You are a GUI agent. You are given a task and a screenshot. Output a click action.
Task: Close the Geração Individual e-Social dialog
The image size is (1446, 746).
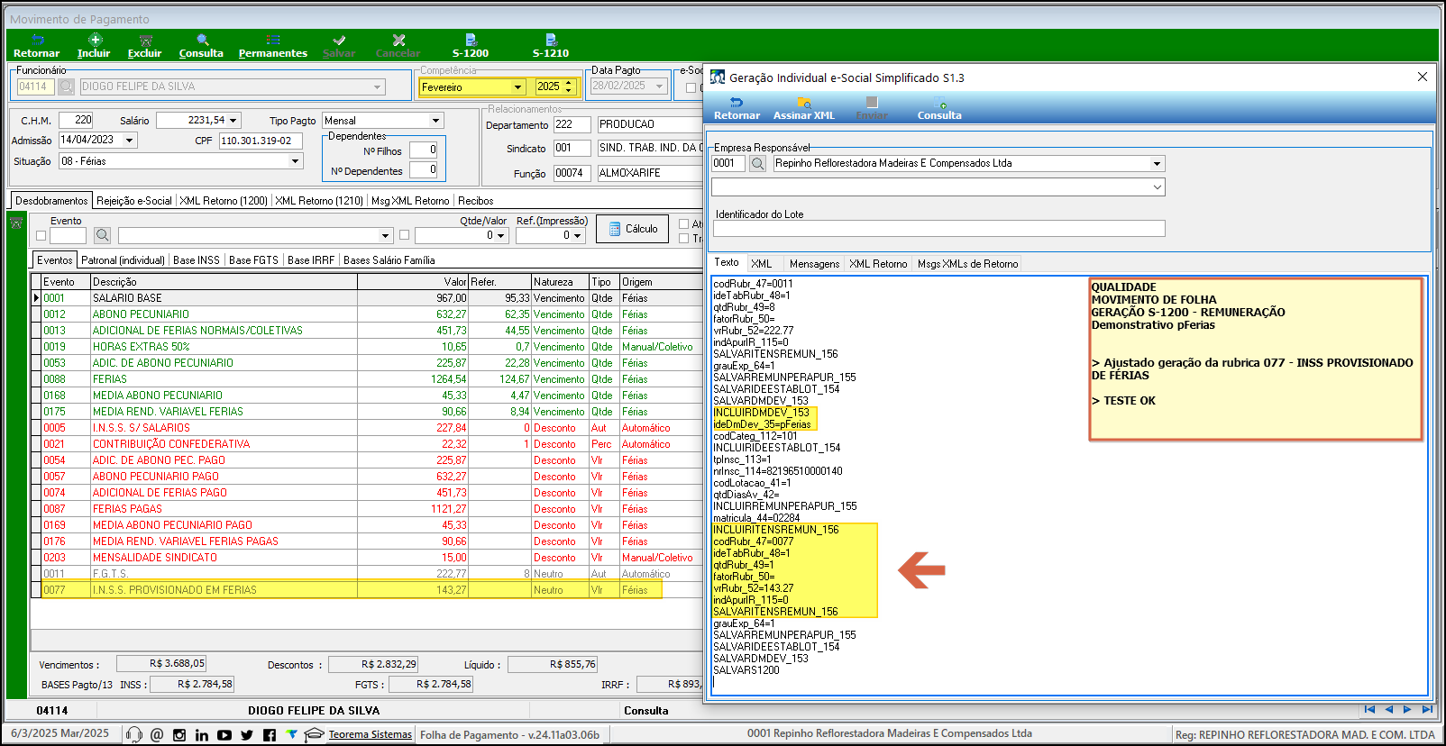click(x=1423, y=77)
